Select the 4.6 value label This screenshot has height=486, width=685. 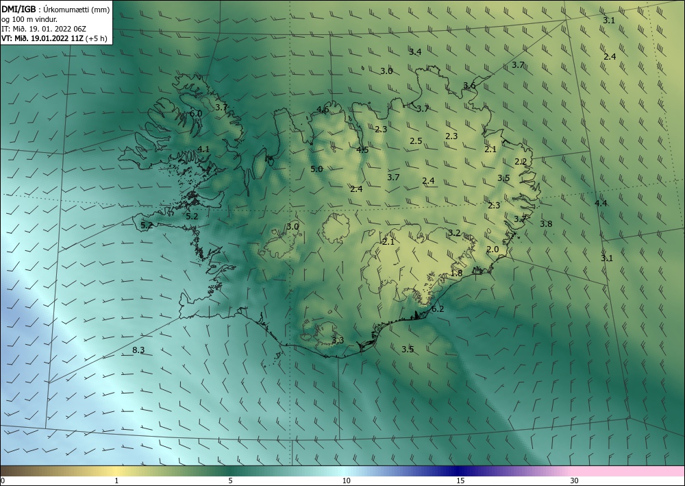click(x=323, y=109)
